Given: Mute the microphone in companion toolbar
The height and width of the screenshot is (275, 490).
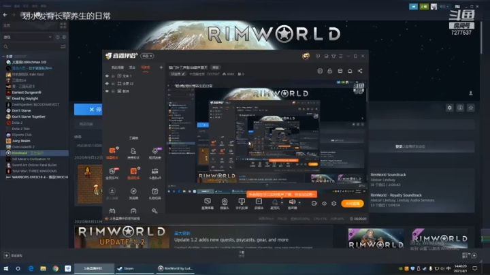Looking at the screenshot, I should (x=275, y=202).
